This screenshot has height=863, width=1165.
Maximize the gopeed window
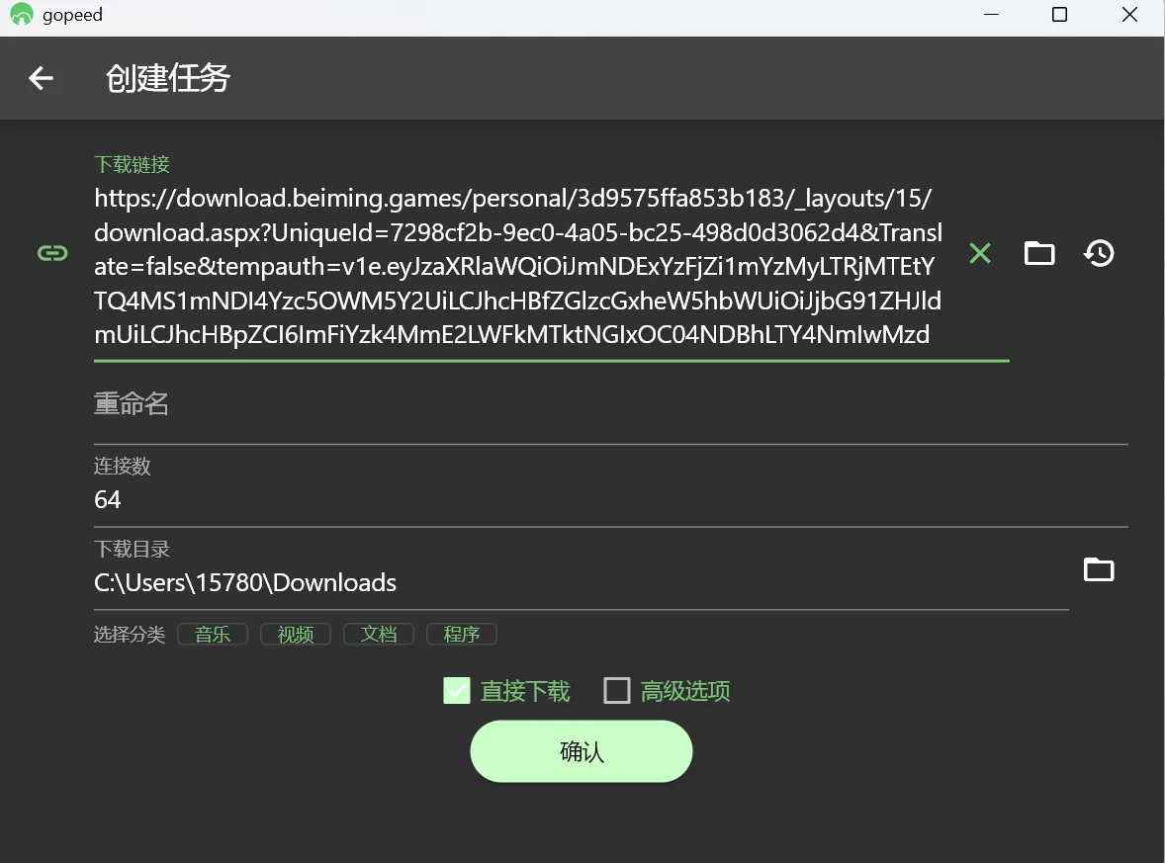click(1059, 15)
